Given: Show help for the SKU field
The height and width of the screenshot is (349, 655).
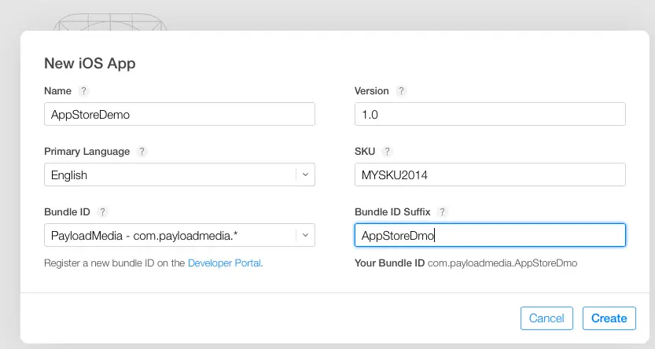Looking at the screenshot, I should [x=387, y=152].
